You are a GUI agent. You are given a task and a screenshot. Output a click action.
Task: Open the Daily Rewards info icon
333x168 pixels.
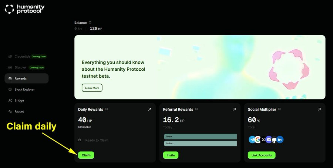[x=107, y=109]
